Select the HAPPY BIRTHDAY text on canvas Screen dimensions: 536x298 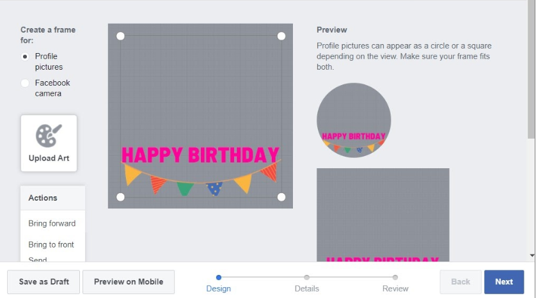pyautogui.click(x=200, y=155)
